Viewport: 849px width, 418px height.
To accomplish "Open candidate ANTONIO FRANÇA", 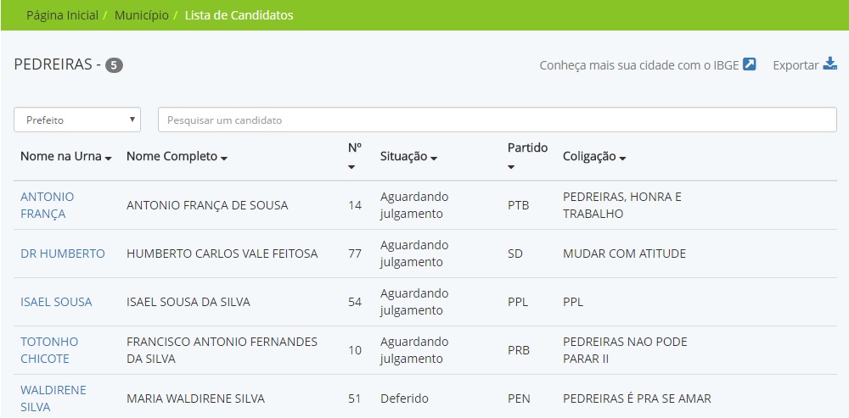I will [47, 205].
